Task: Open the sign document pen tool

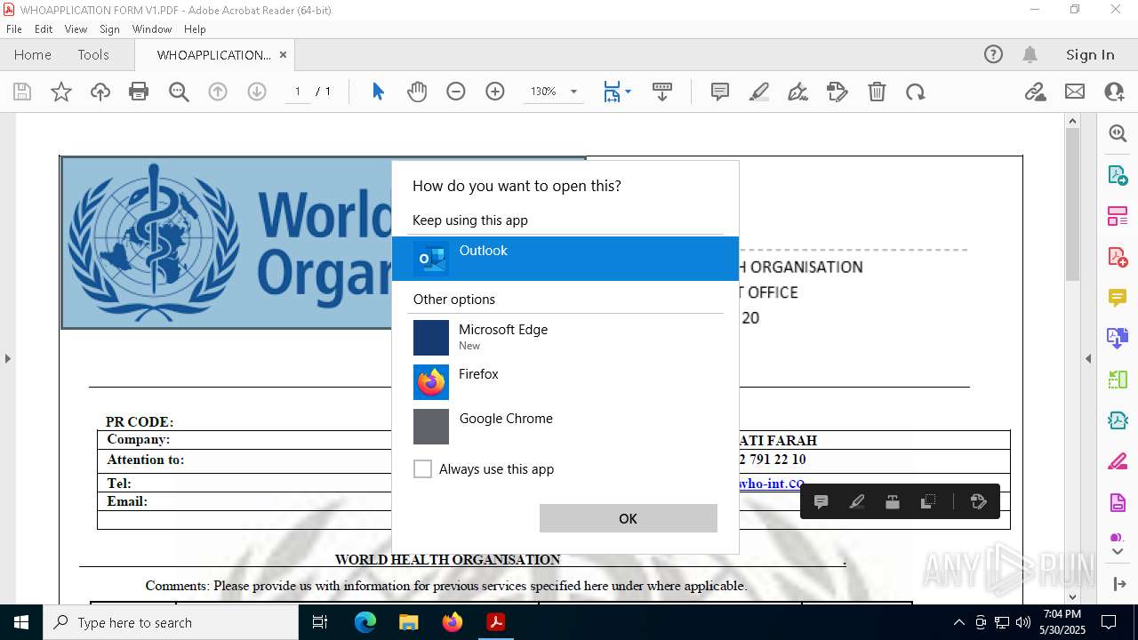Action: pos(798,92)
